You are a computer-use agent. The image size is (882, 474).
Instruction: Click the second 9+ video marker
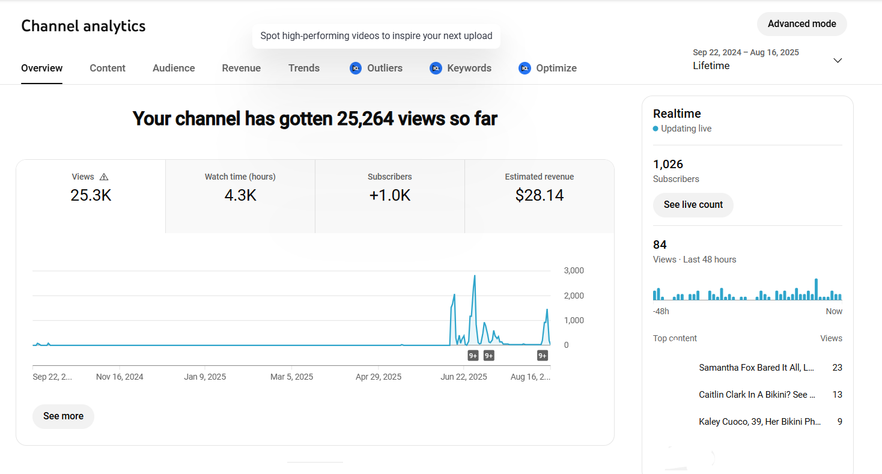[488, 356]
